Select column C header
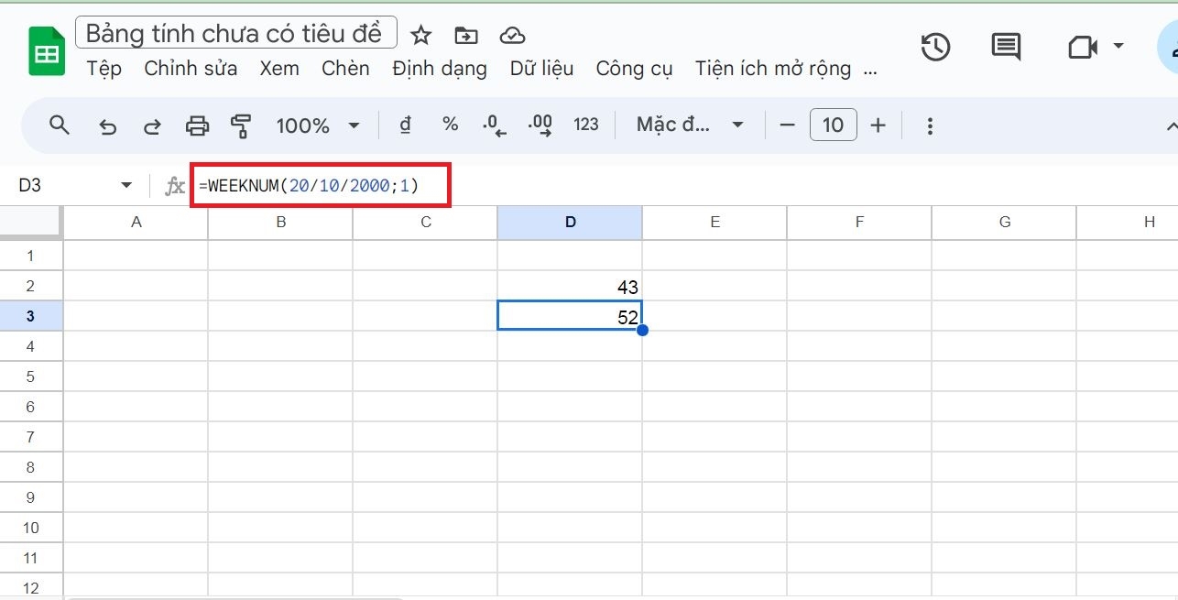 tap(426, 222)
